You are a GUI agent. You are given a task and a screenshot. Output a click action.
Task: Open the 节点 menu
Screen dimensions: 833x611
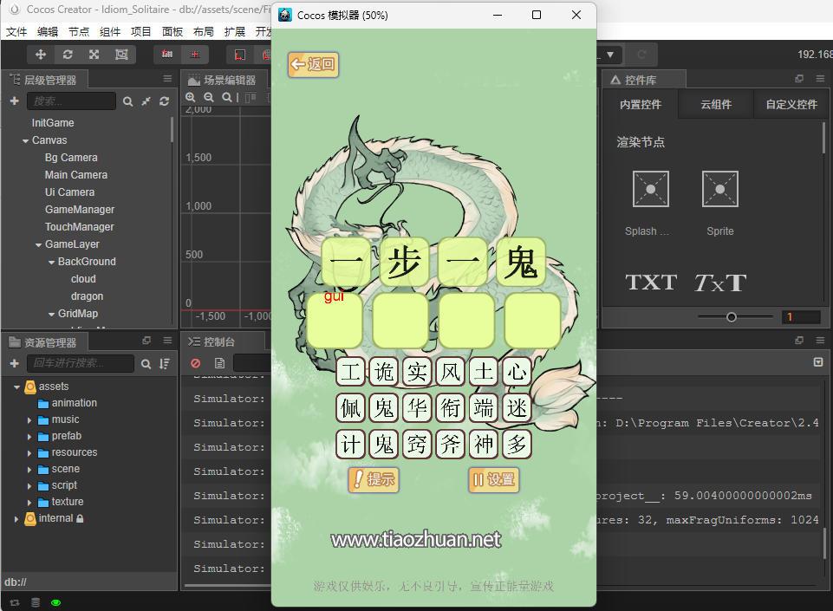click(79, 32)
